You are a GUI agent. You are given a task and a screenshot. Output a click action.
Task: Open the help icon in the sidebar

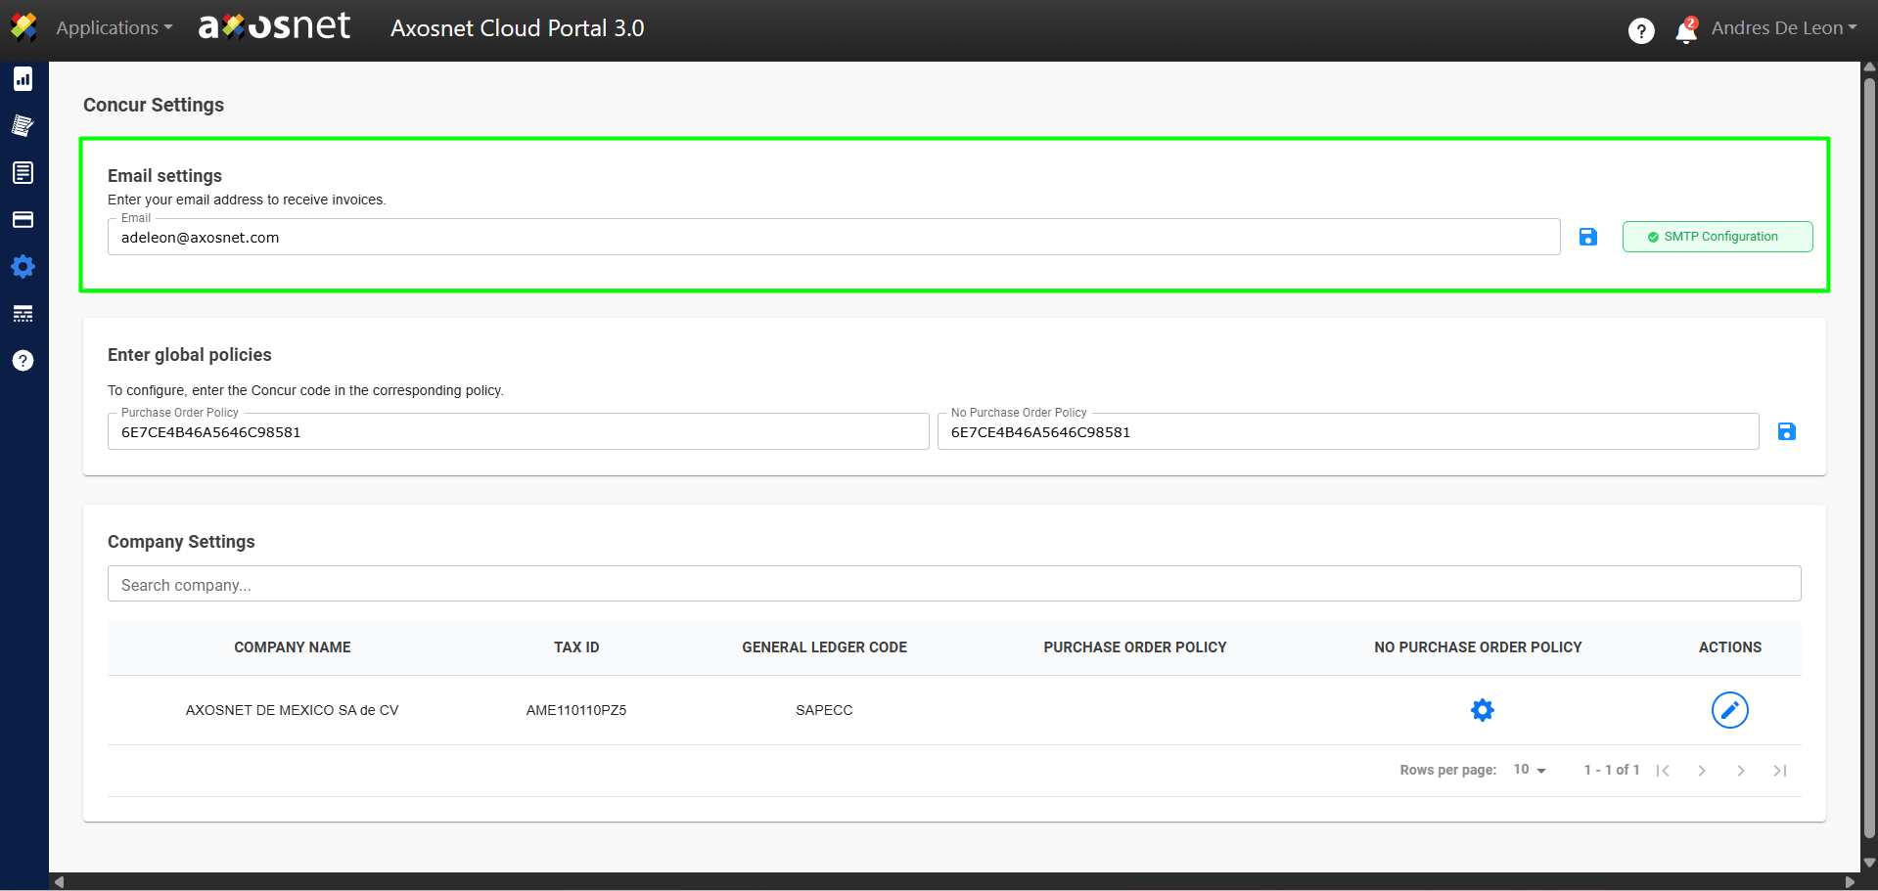(x=23, y=361)
